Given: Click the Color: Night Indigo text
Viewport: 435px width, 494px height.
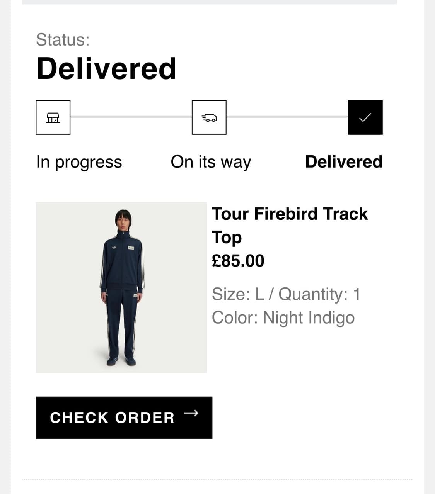Looking at the screenshot, I should [283, 318].
